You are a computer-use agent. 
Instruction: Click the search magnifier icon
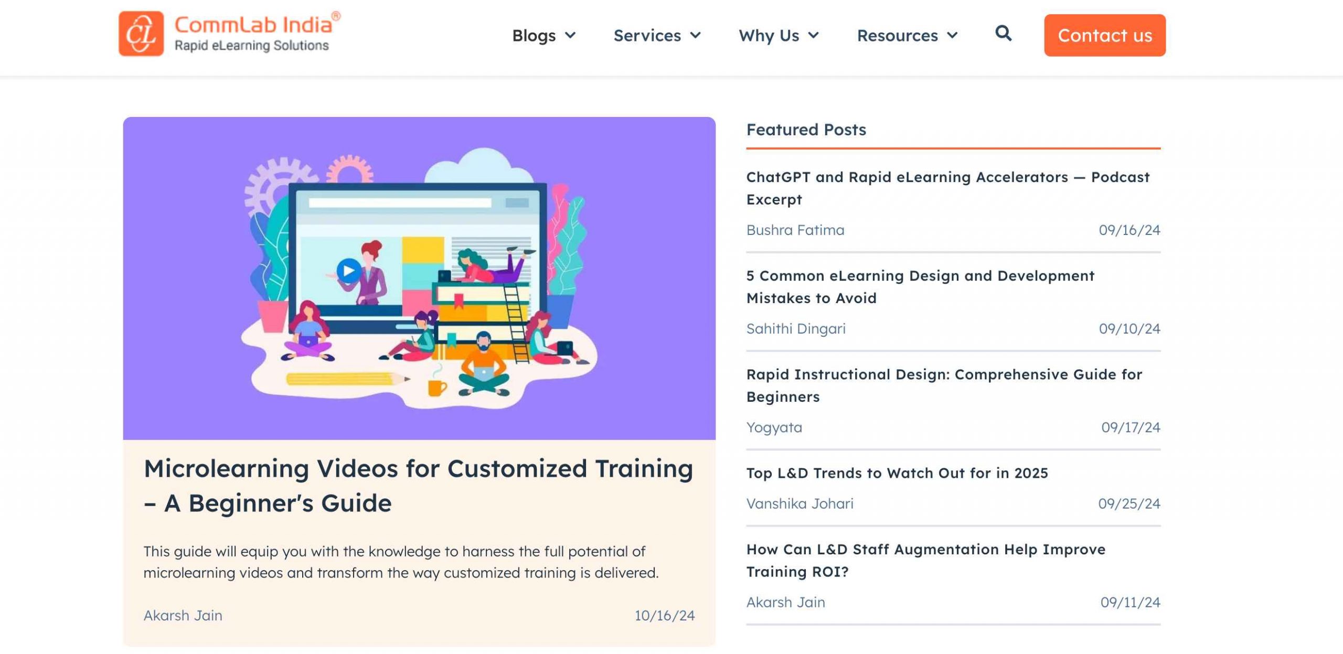tap(1003, 34)
